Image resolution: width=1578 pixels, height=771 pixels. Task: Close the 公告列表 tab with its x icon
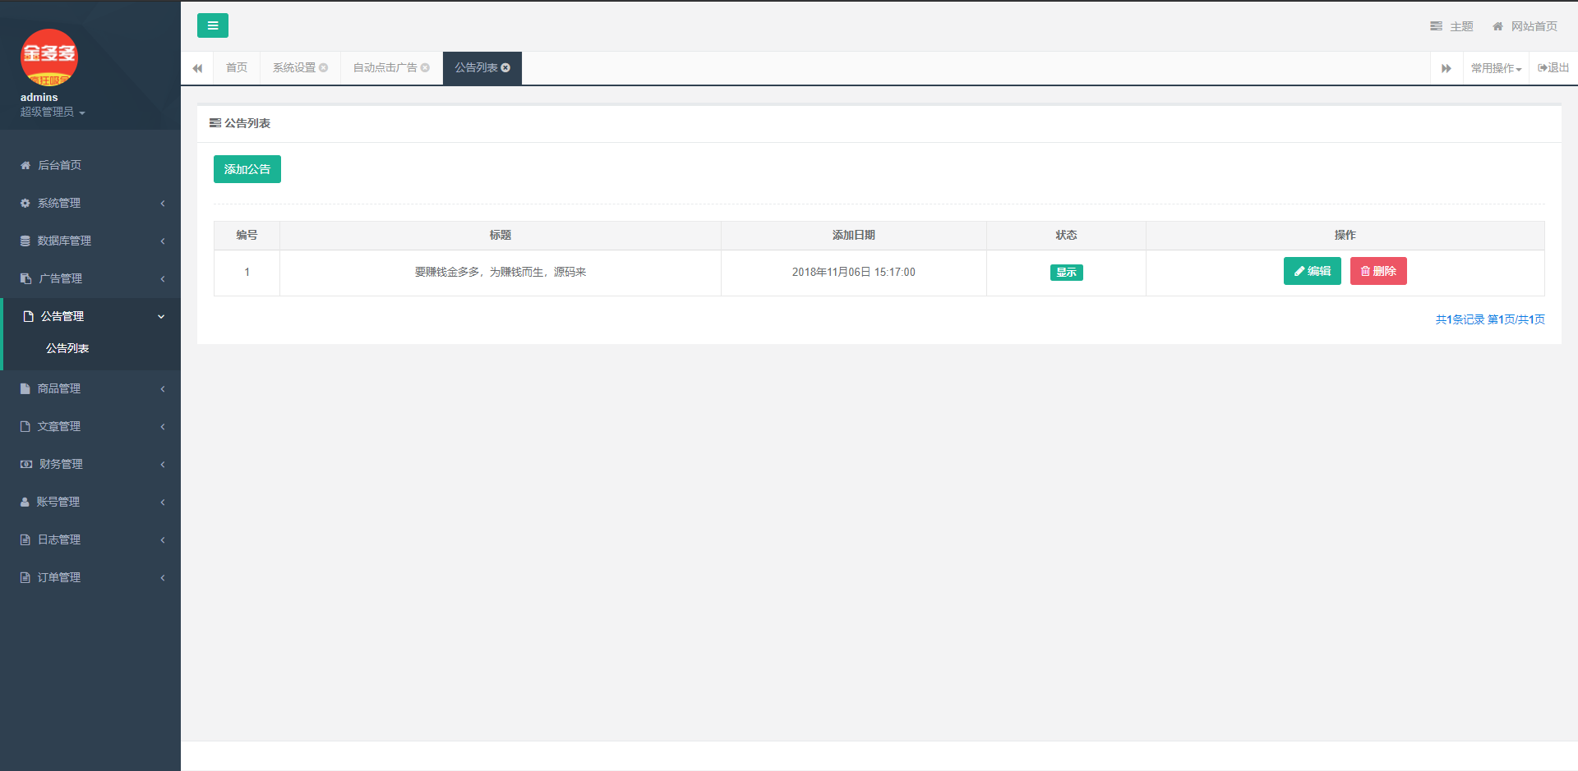tap(505, 68)
